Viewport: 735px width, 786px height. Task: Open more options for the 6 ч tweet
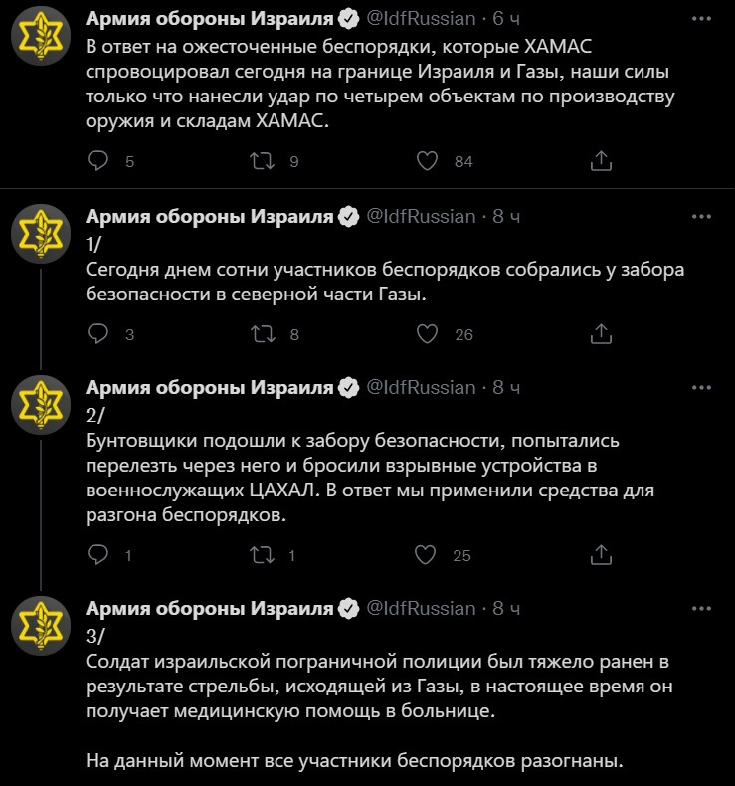click(x=701, y=19)
